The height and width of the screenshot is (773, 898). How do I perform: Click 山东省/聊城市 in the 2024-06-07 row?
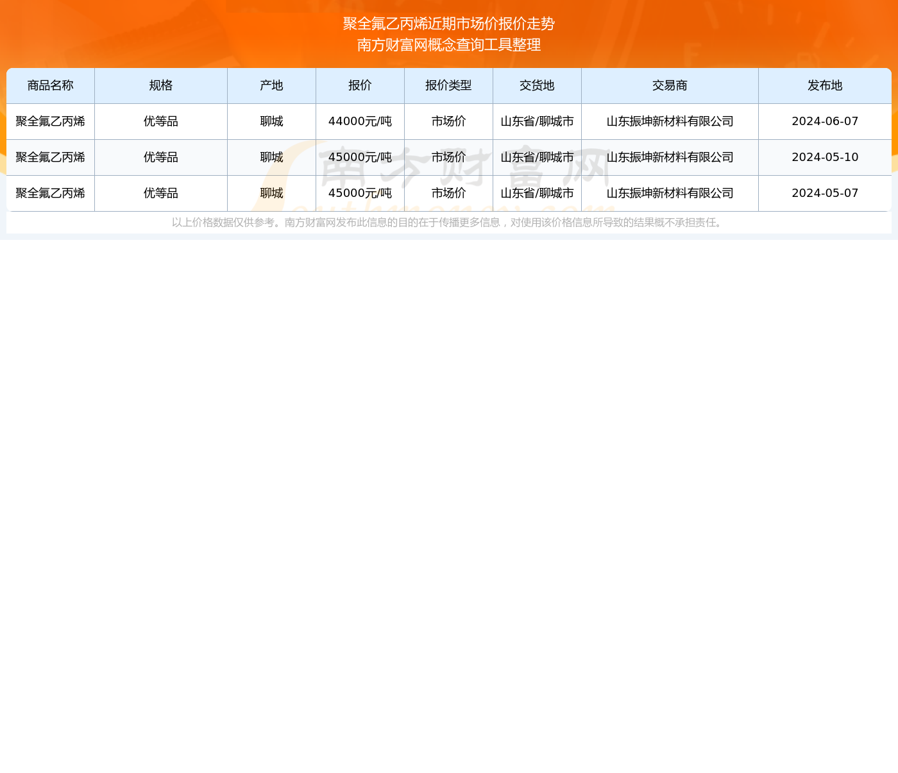pos(538,121)
